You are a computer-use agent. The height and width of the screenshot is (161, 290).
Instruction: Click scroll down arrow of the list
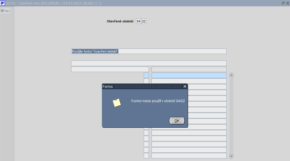coord(231,156)
